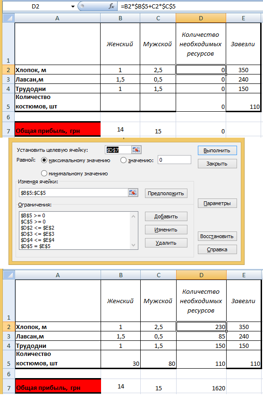Click the cell showing 230 in the lower sheet
The height and width of the screenshot is (396, 263).
(201, 327)
